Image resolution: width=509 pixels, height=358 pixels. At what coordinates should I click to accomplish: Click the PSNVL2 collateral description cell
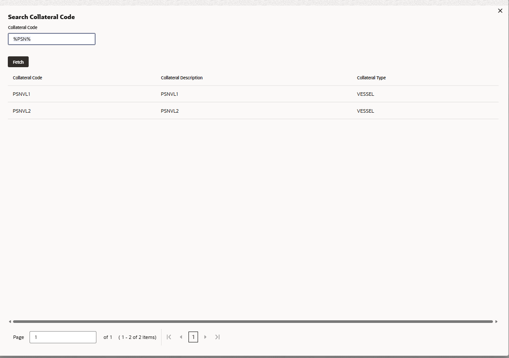click(x=170, y=111)
